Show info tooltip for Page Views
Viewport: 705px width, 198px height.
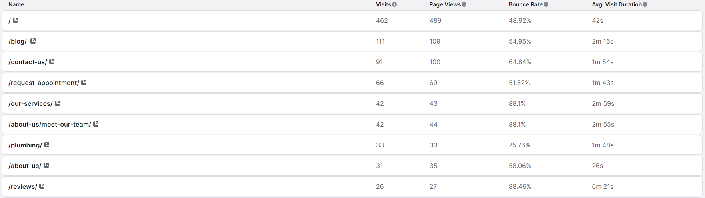[x=464, y=4]
